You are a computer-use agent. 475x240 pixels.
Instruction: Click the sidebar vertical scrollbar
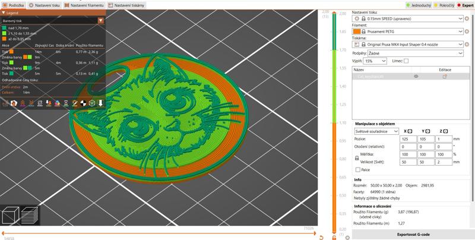coord(473,108)
